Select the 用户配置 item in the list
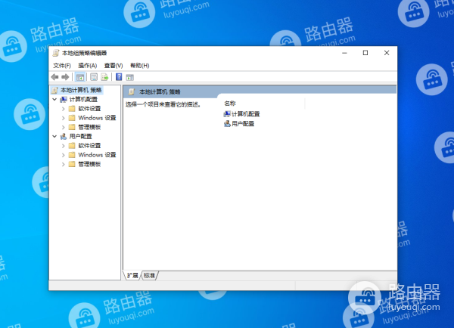Image resolution: width=454 pixels, height=328 pixels. (x=239, y=124)
